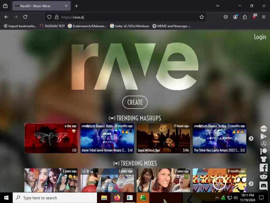Open the extension icon with badge 22
Screen dimensions: 270x203
point(254,17)
